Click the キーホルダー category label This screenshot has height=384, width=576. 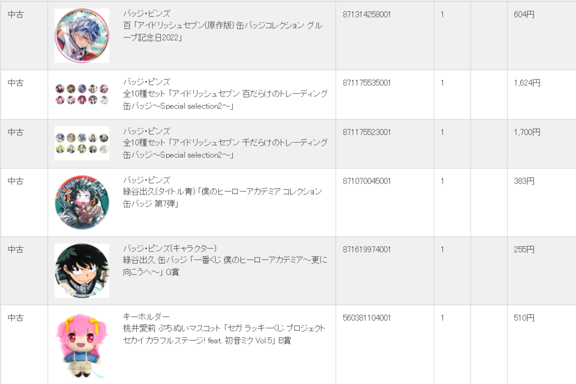146,316
